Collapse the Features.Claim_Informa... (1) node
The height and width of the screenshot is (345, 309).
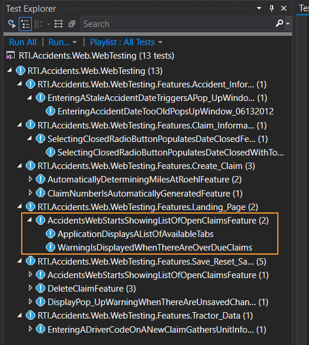point(19,125)
